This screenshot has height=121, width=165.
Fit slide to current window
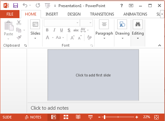157,117
